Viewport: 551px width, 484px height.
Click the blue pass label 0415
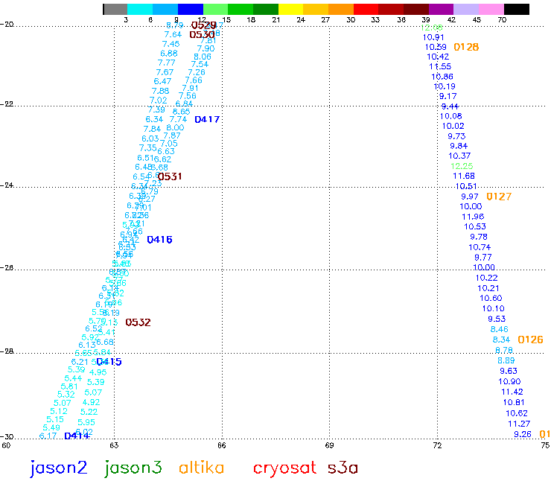click(x=109, y=362)
